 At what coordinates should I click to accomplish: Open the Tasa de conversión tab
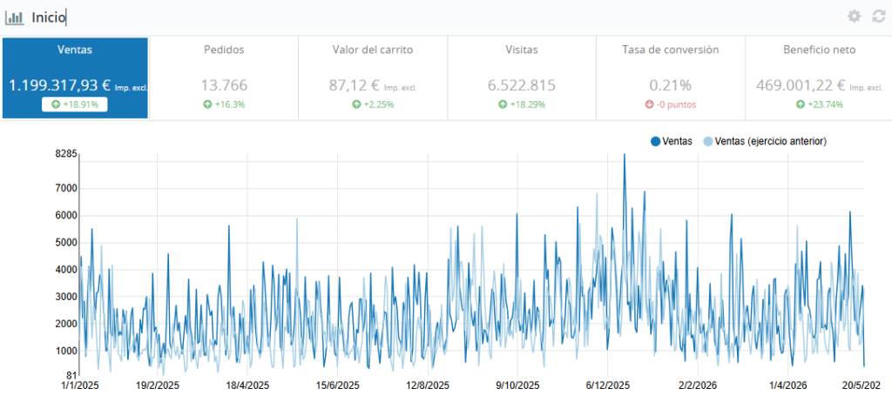pyautogui.click(x=671, y=78)
